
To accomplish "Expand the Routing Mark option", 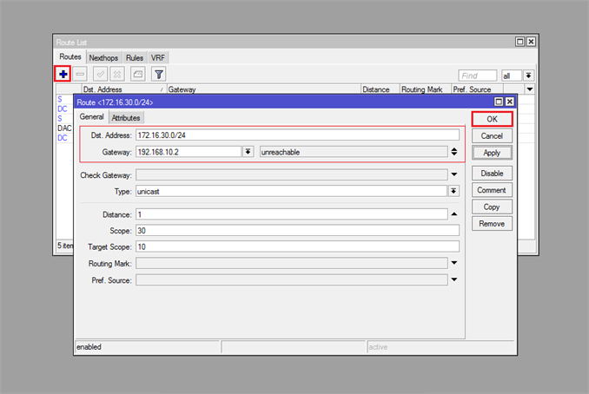I will point(454,263).
